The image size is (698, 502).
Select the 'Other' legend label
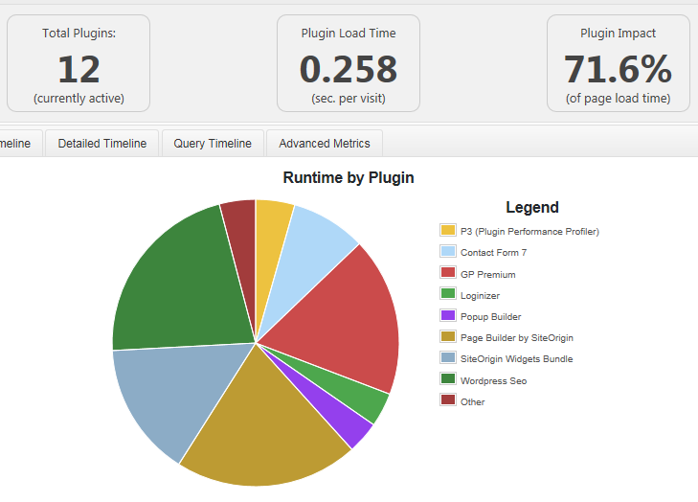(472, 401)
